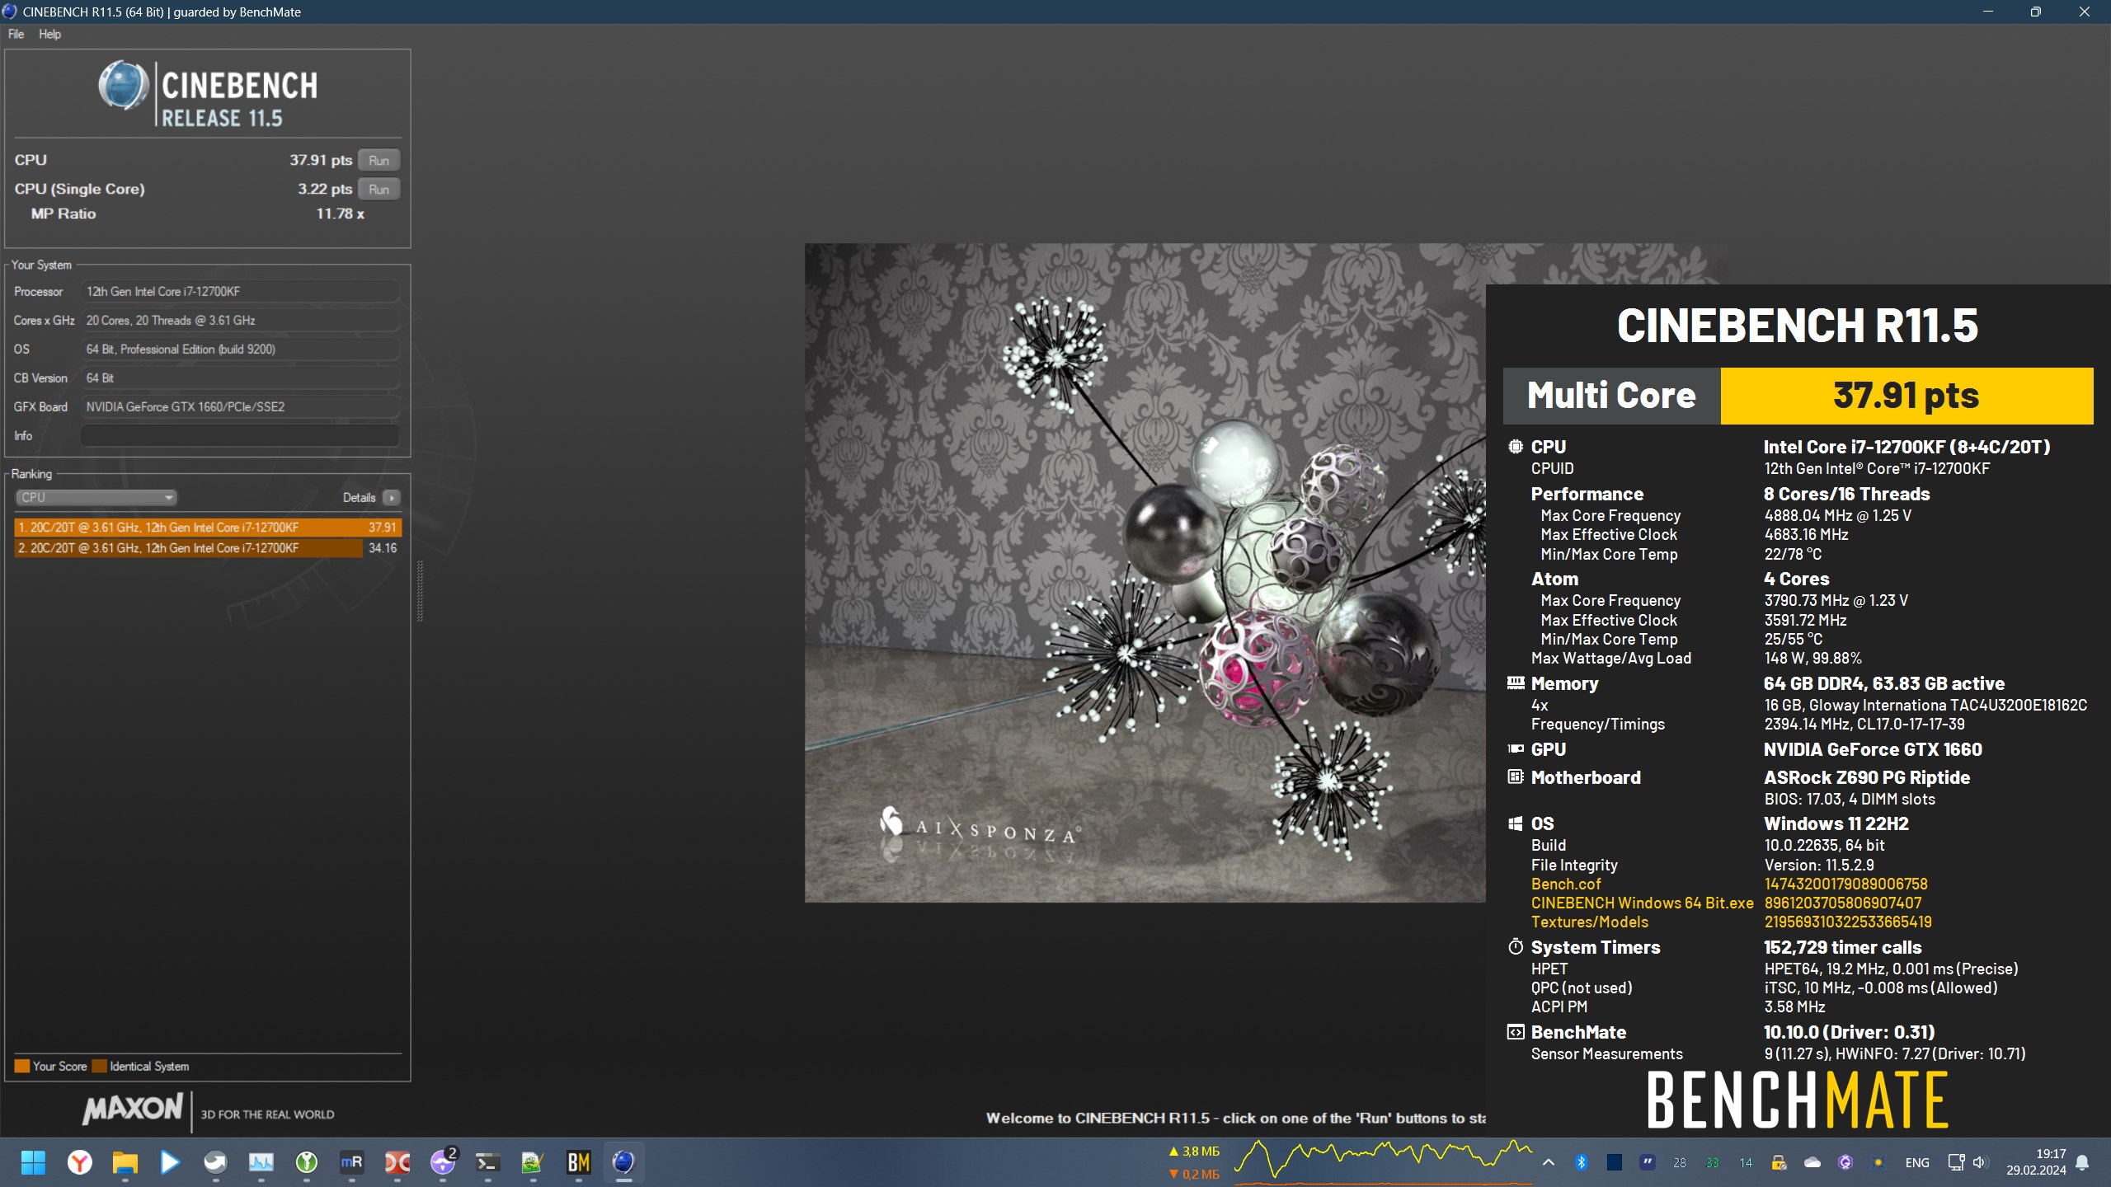Click the 152,729 timer calls text
Viewport: 2111px width, 1187px height.
1842,947
